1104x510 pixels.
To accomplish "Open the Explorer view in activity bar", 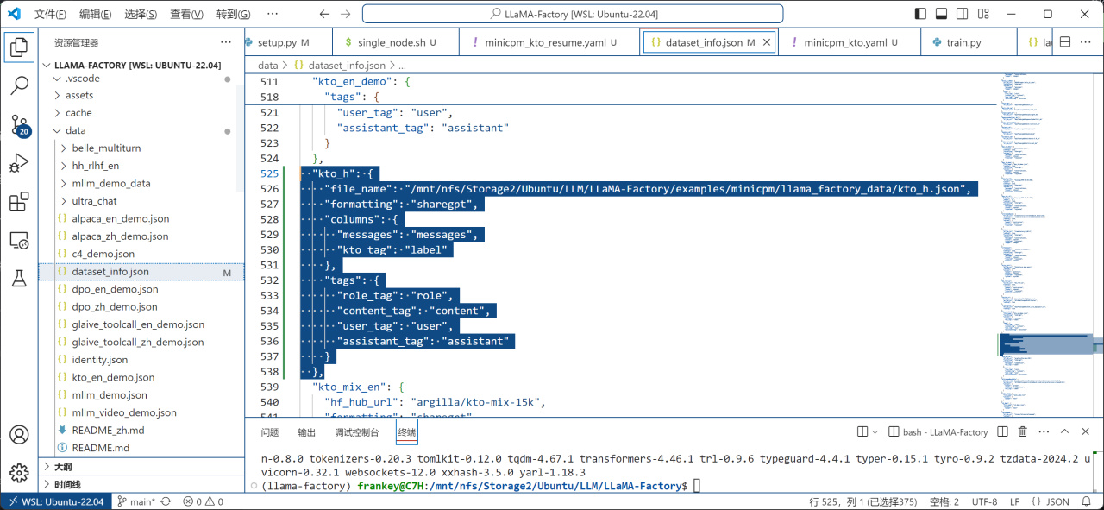I will (19, 46).
